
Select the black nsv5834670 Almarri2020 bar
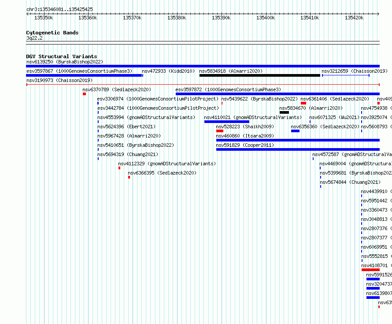coord(284,112)
